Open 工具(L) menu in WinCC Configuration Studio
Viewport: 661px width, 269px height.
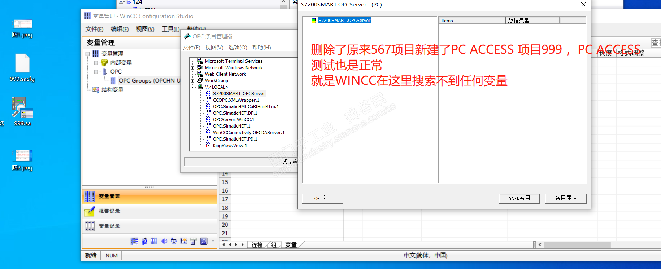point(170,29)
